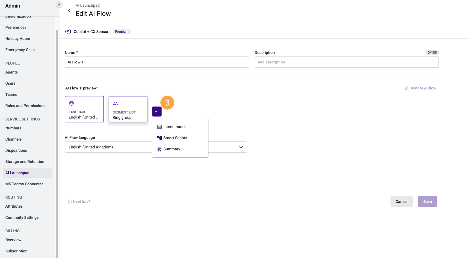469x258 pixels.
Task: Click the back chevron beside Edit AI Flow
Action: pyautogui.click(x=69, y=10)
